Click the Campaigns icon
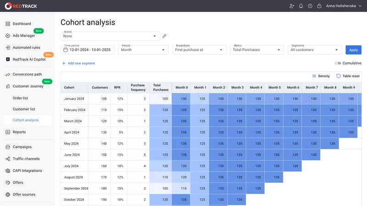The image size is (367, 206). (8, 147)
